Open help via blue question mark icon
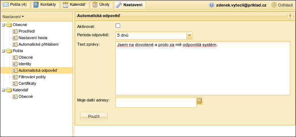This screenshot has width=296, height=137. click(x=212, y=5)
